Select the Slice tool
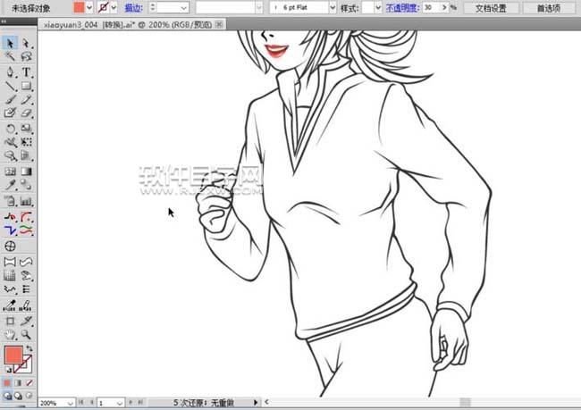581x410 pixels. coord(26,321)
